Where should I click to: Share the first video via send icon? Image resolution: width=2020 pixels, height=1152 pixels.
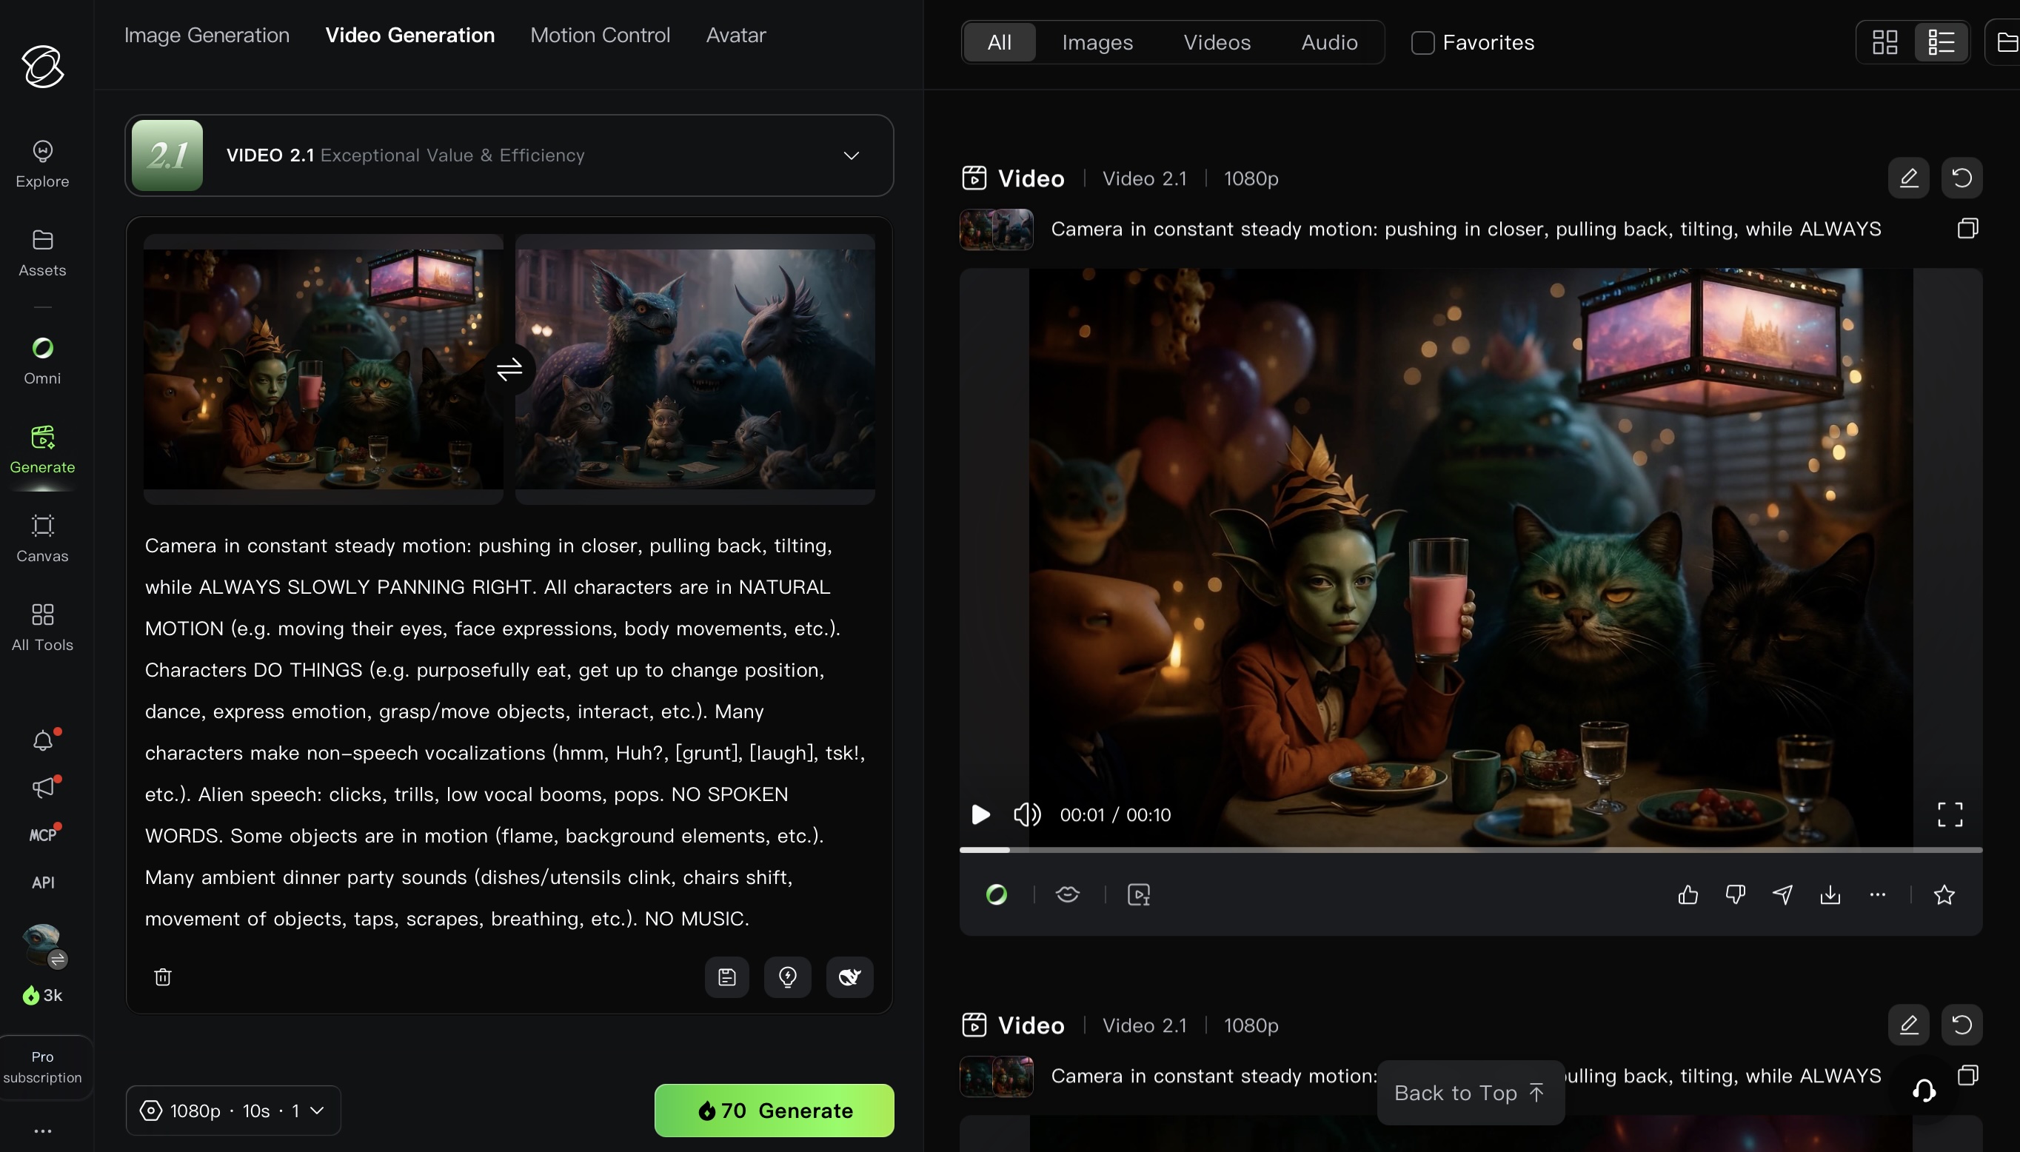[1782, 895]
